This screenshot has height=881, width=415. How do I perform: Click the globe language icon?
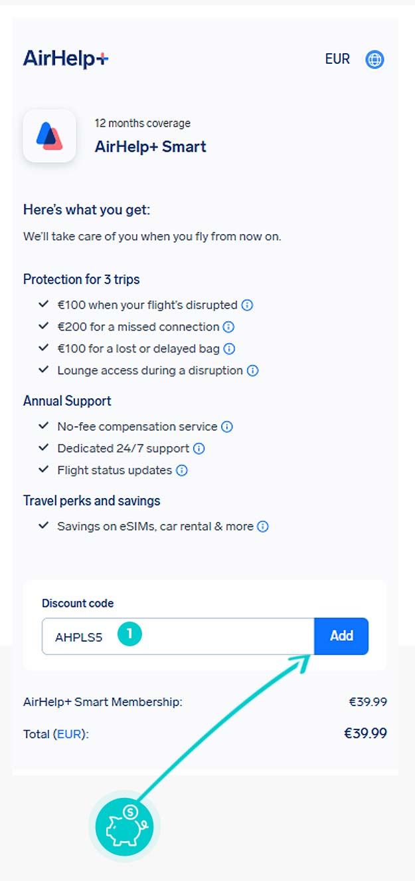pos(374,60)
